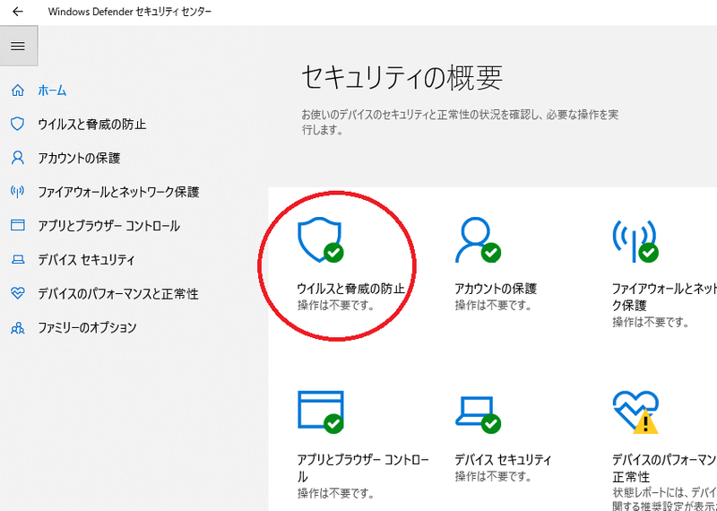Screen dimensions: 717x511
Task: Click the large shield tile icon
Action: 320,239
